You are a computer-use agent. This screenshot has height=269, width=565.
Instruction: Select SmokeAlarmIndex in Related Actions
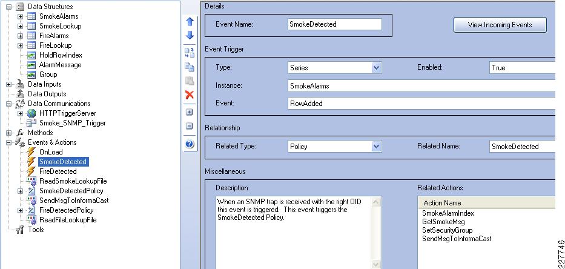coord(448,213)
